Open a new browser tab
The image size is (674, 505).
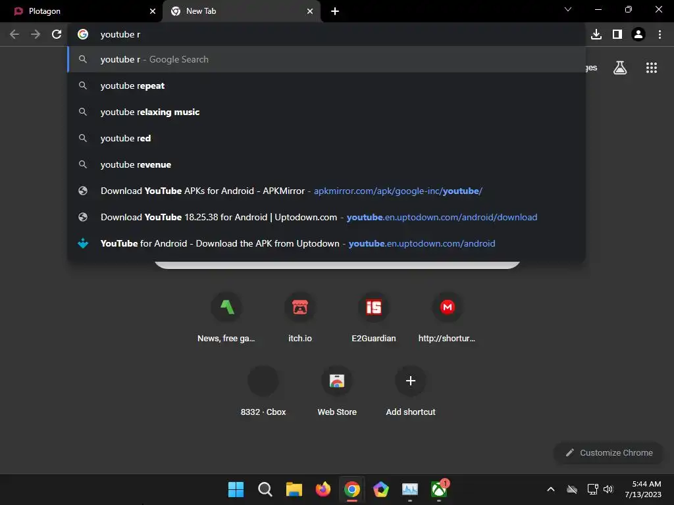[x=335, y=11]
